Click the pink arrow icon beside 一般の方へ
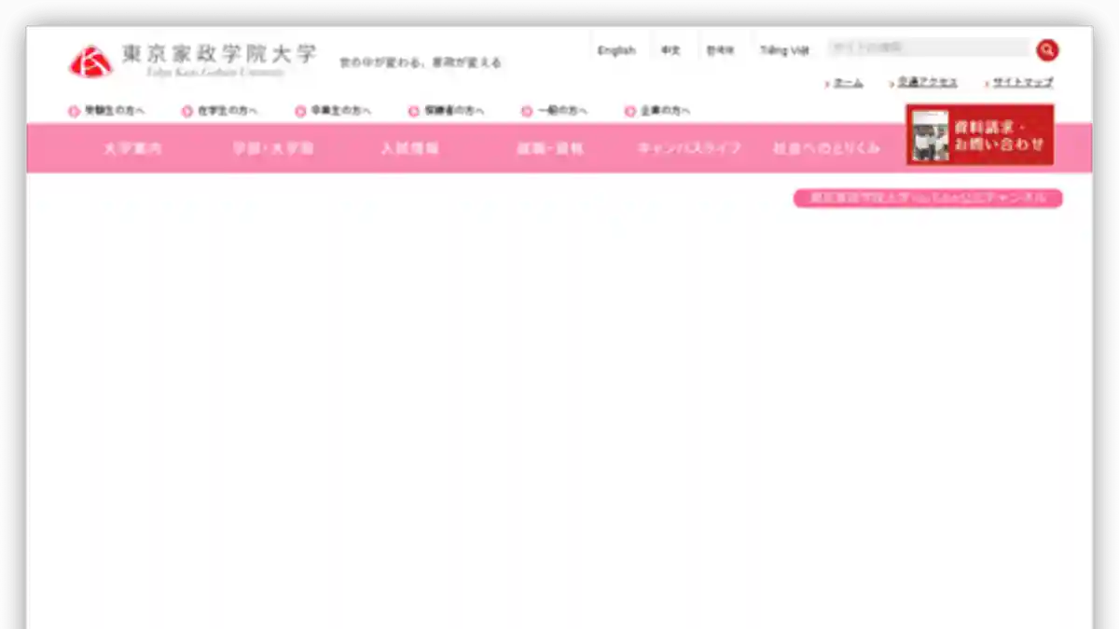This screenshot has width=1119, height=629. pos(527,111)
